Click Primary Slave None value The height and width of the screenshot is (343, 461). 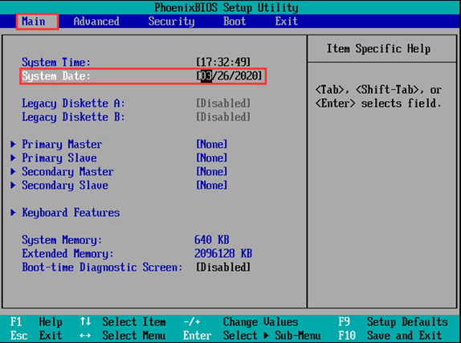tap(212, 157)
